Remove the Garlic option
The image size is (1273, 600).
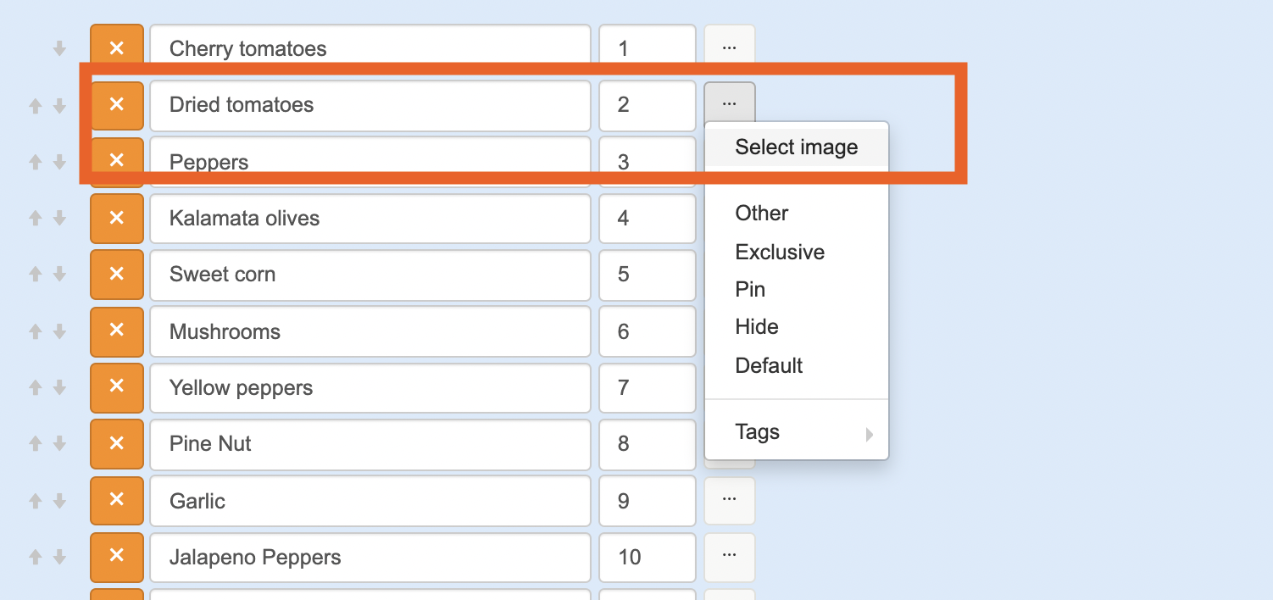tap(117, 500)
